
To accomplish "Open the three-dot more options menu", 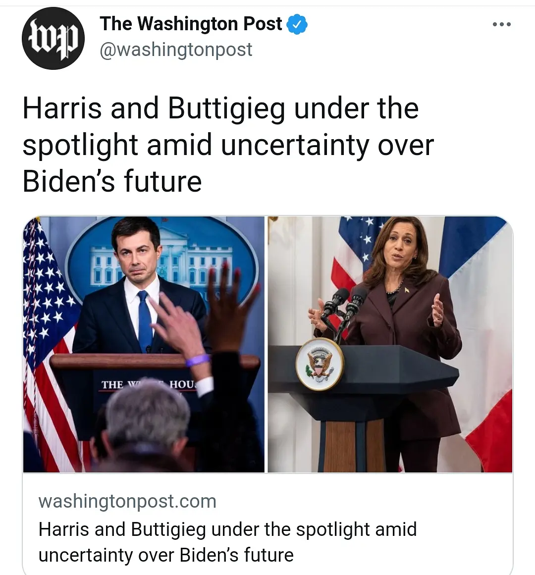I will (x=502, y=25).
